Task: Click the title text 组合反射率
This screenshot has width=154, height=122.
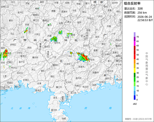Action: (x=132, y=3)
